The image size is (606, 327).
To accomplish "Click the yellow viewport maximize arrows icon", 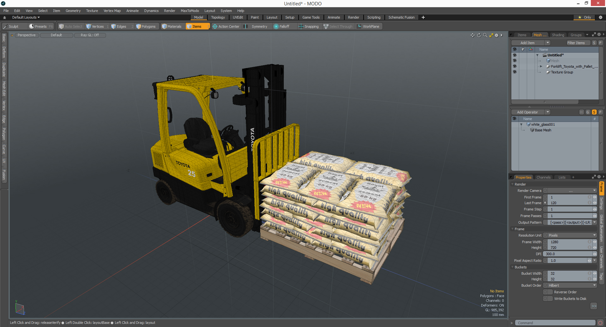I will (x=491, y=35).
